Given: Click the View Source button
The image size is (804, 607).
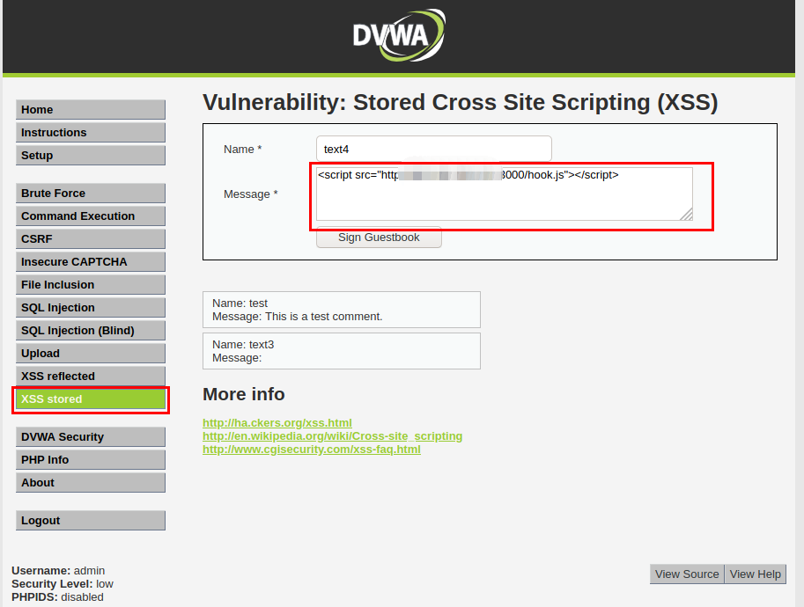Looking at the screenshot, I should (687, 574).
